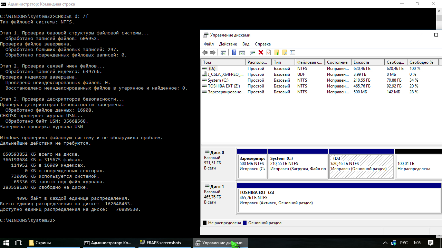
Task: Toggle the console tree show/hide icon
Action: tap(223, 52)
